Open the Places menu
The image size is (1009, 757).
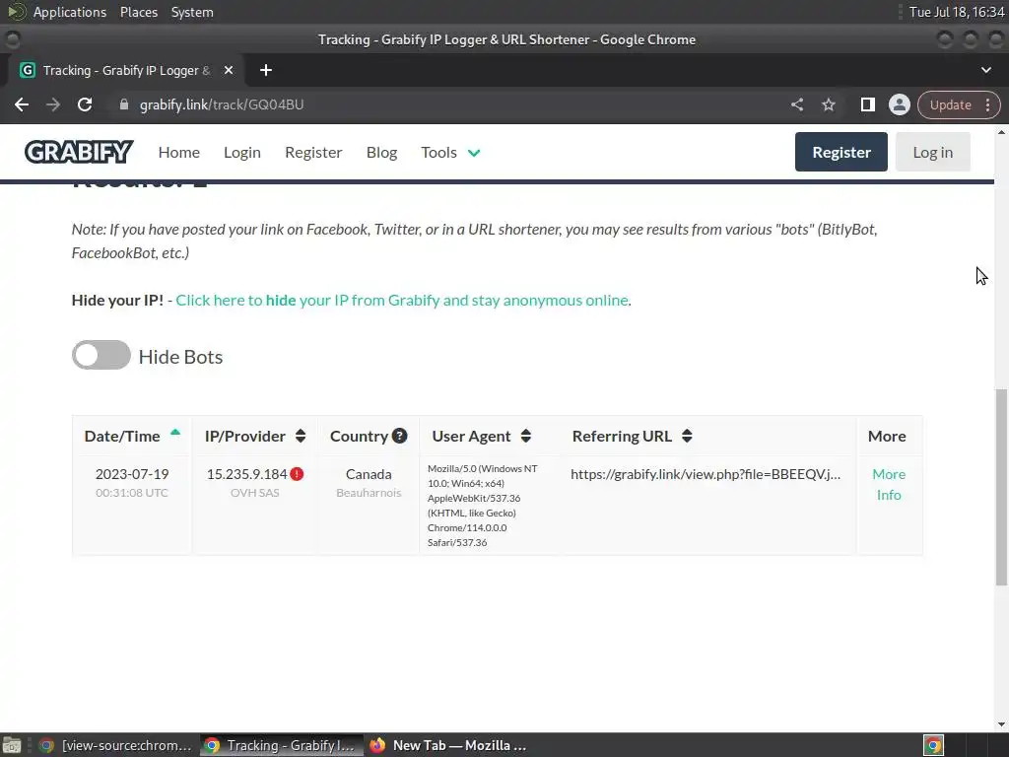pos(139,12)
